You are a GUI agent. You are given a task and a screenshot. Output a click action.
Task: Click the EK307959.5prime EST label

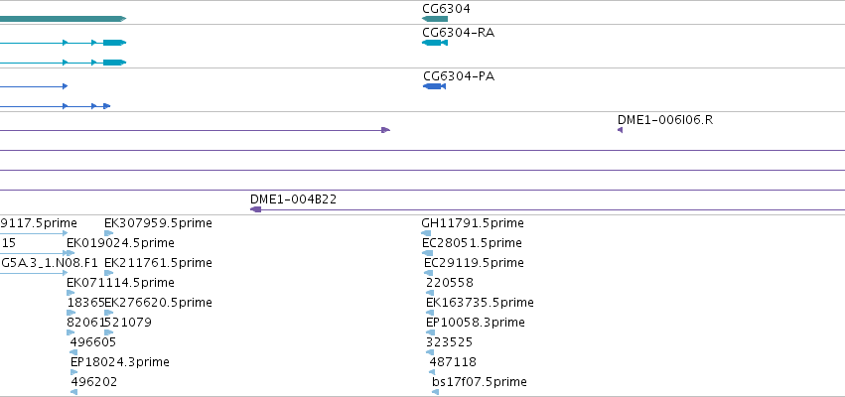coord(158,223)
